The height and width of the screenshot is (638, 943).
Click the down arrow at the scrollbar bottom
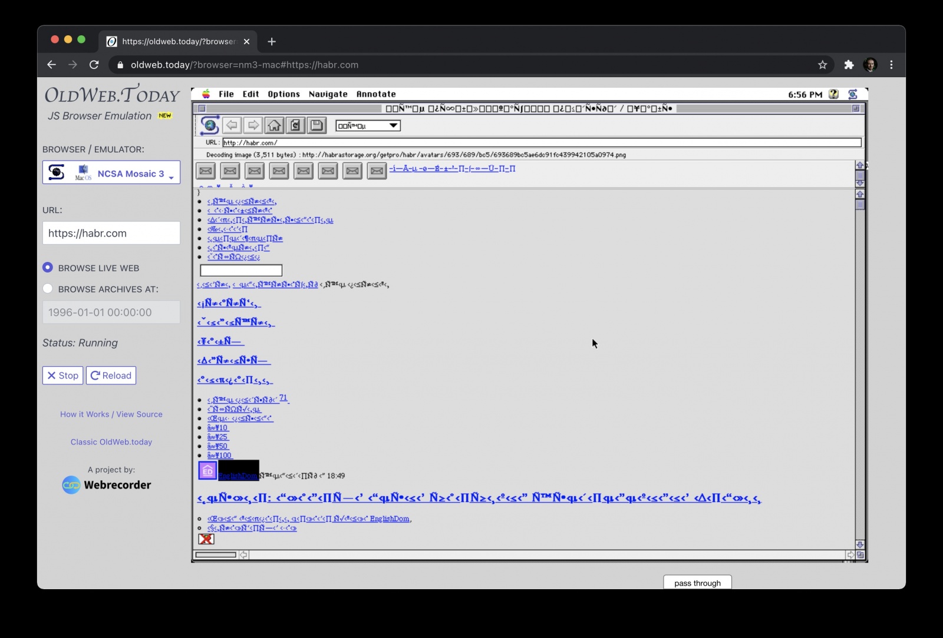coord(860,545)
